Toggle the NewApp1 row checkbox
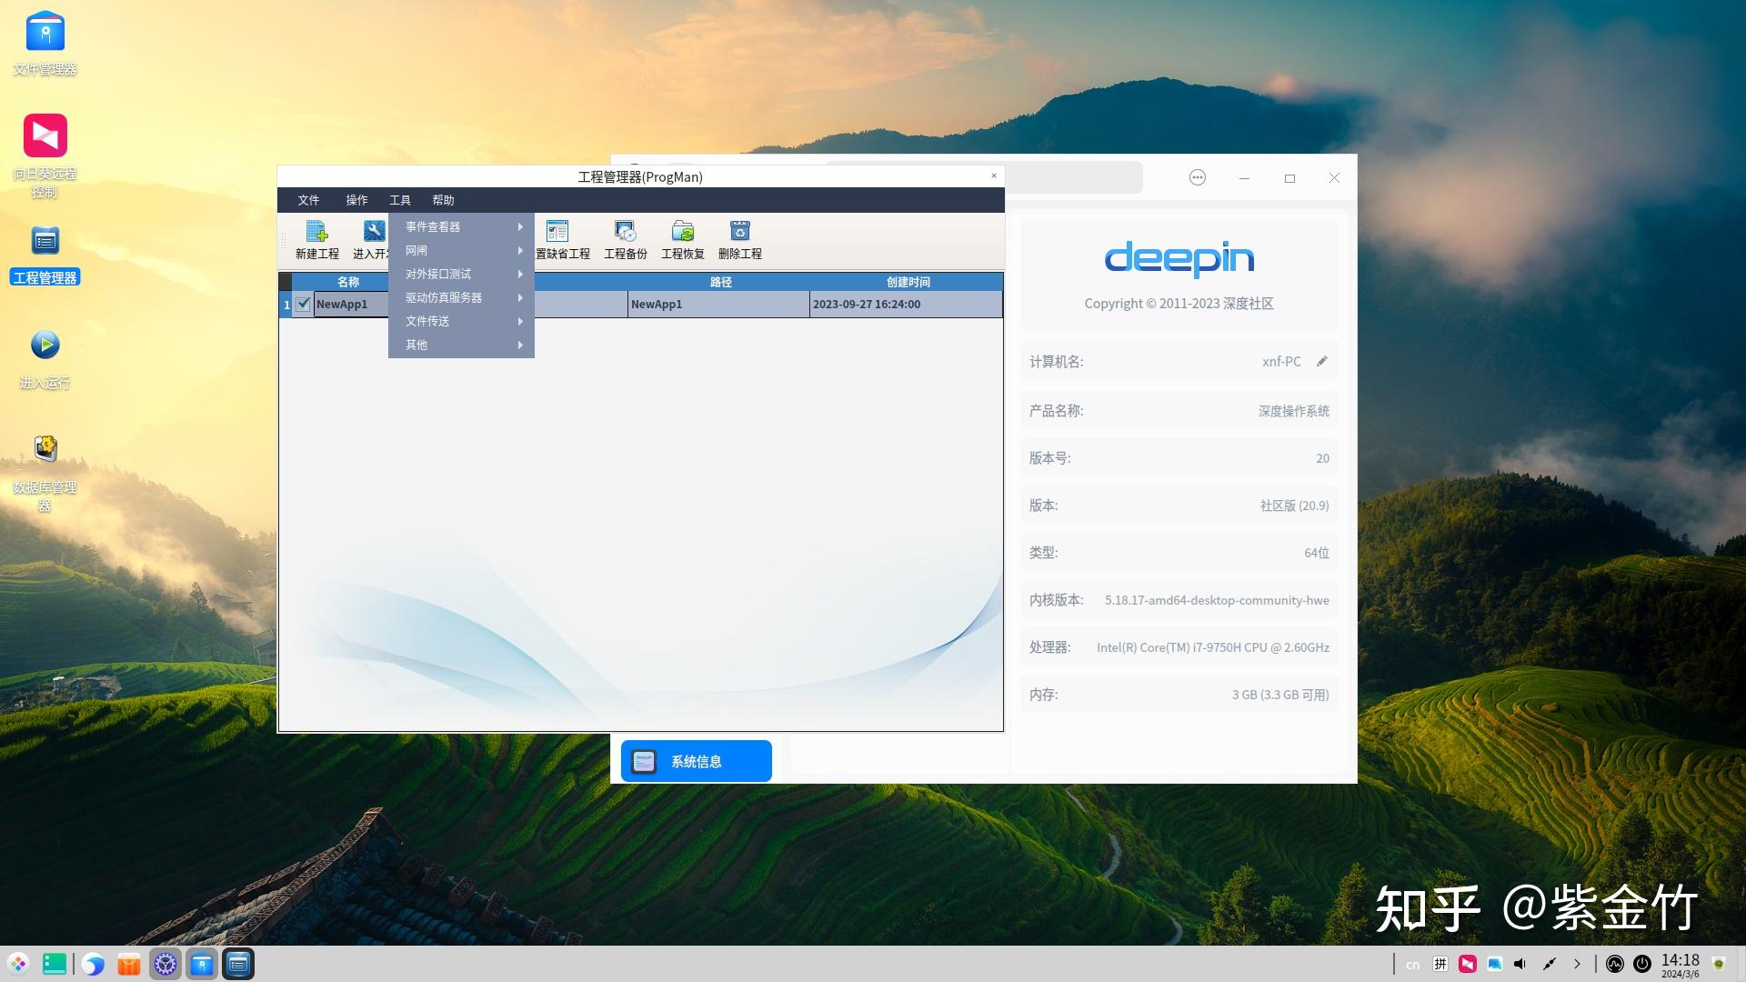 (x=303, y=304)
